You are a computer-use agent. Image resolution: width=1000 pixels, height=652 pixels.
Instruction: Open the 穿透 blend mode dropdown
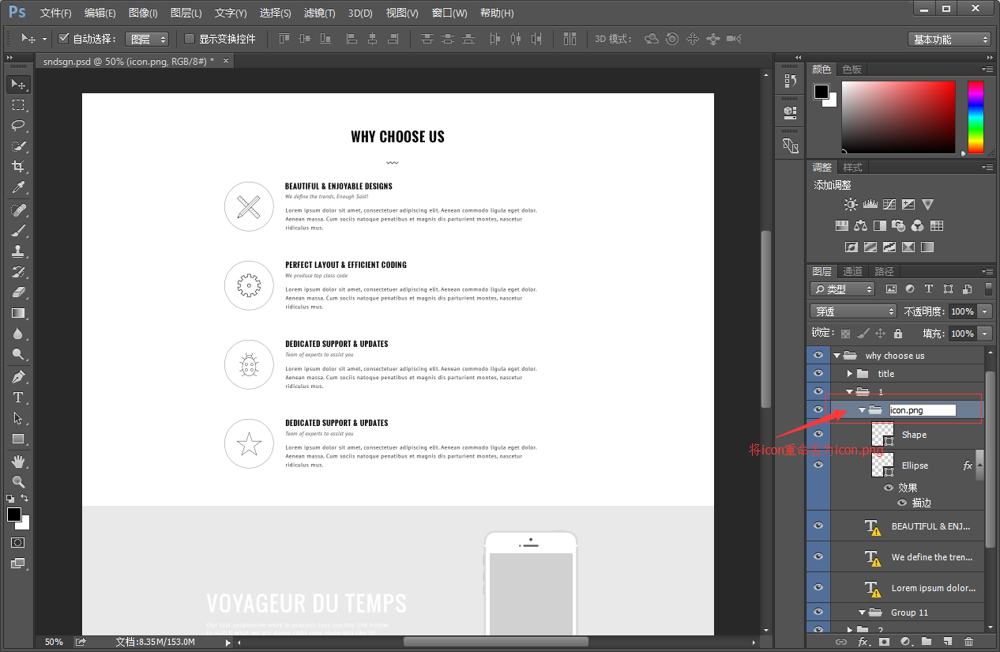[853, 311]
